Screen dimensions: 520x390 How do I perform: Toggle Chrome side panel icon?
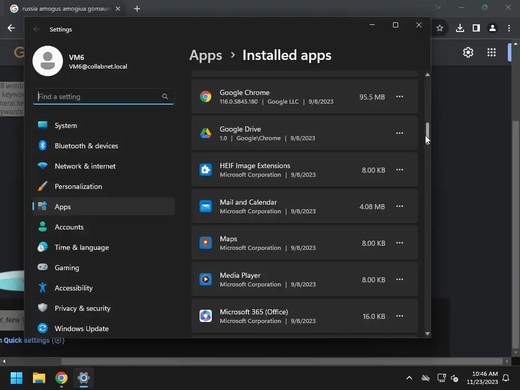476,28
